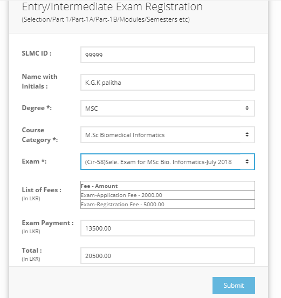The width and height of the screenshot is (281, 298).
Task: Select the Exam-Registration Fee row
Action: coord(167,204)
